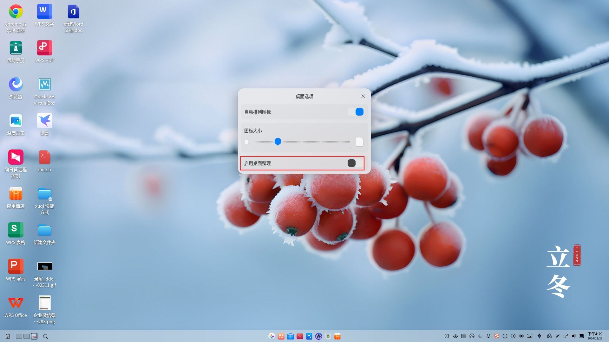Click the Sogou input method tray icon

(497, 336)
